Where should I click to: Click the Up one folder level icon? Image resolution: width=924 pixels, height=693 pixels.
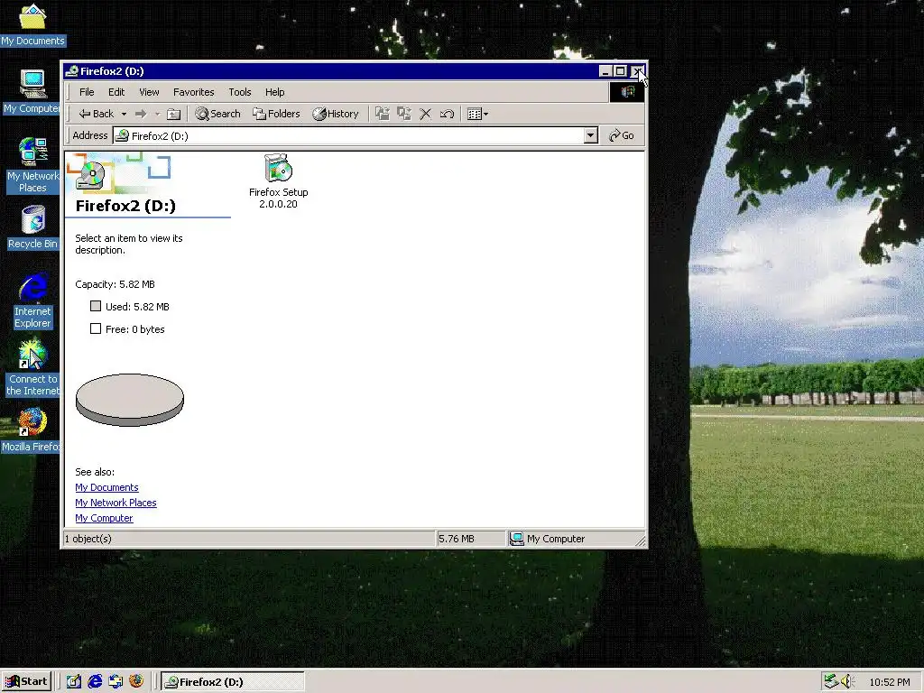coord(173,114)
